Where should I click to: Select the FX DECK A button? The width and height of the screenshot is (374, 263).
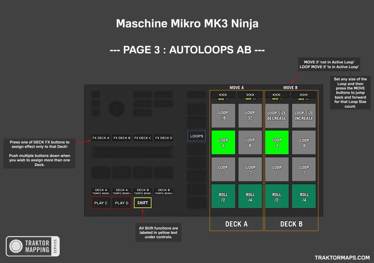pos(101,138)
